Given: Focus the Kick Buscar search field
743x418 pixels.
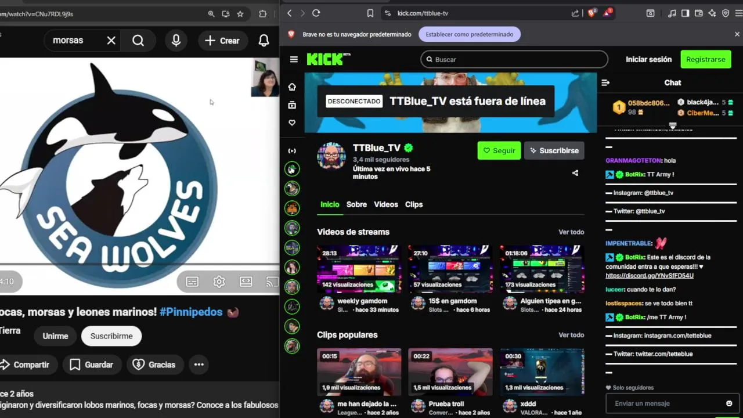Looking at the screenshot, I should click(x=514, y=59).
